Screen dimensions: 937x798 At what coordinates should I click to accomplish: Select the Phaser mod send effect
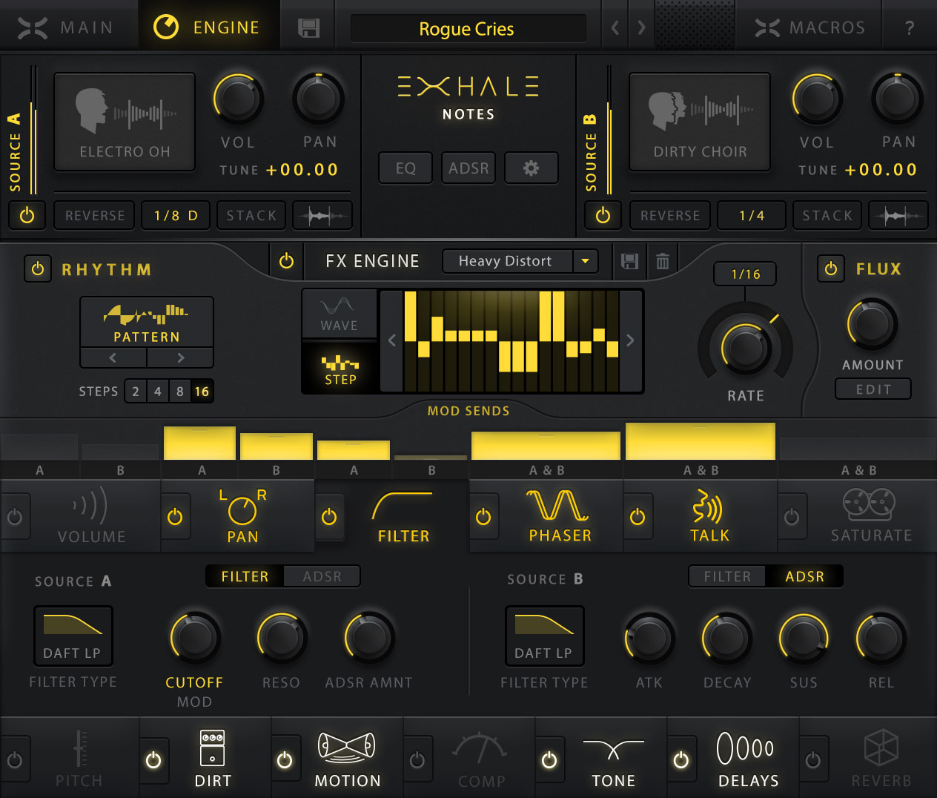point(560,517)
